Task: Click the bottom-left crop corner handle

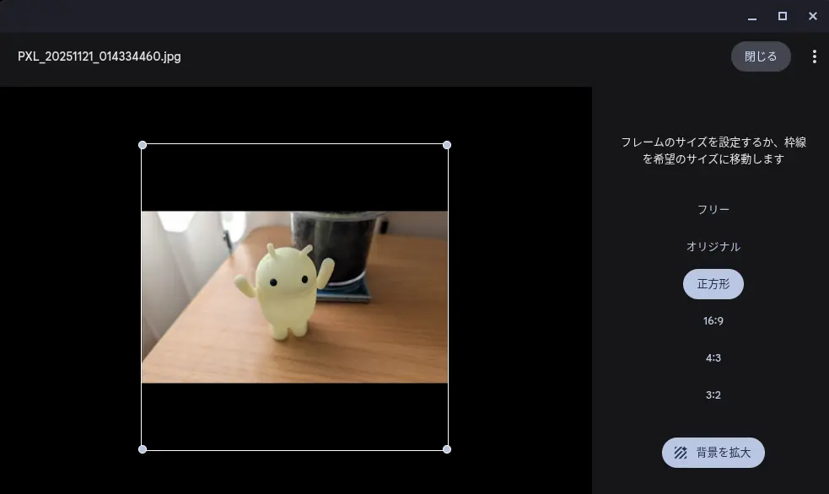Action: pos(143,449)
